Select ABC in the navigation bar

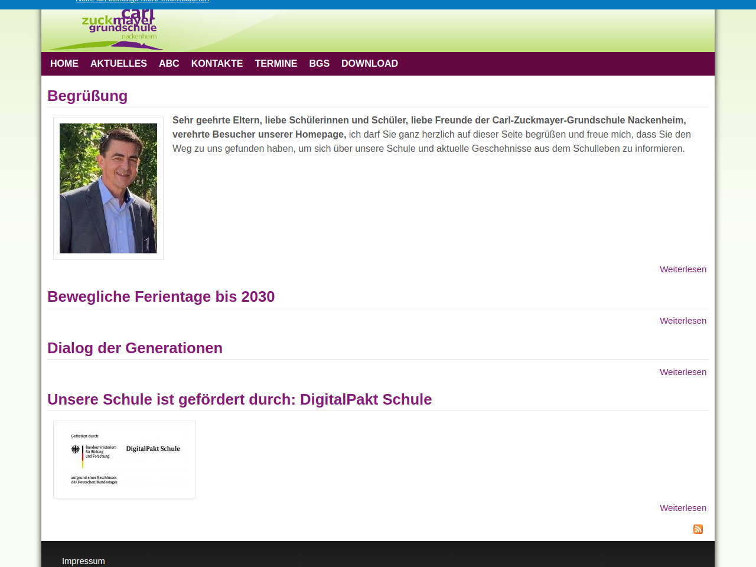click(169, 64)
